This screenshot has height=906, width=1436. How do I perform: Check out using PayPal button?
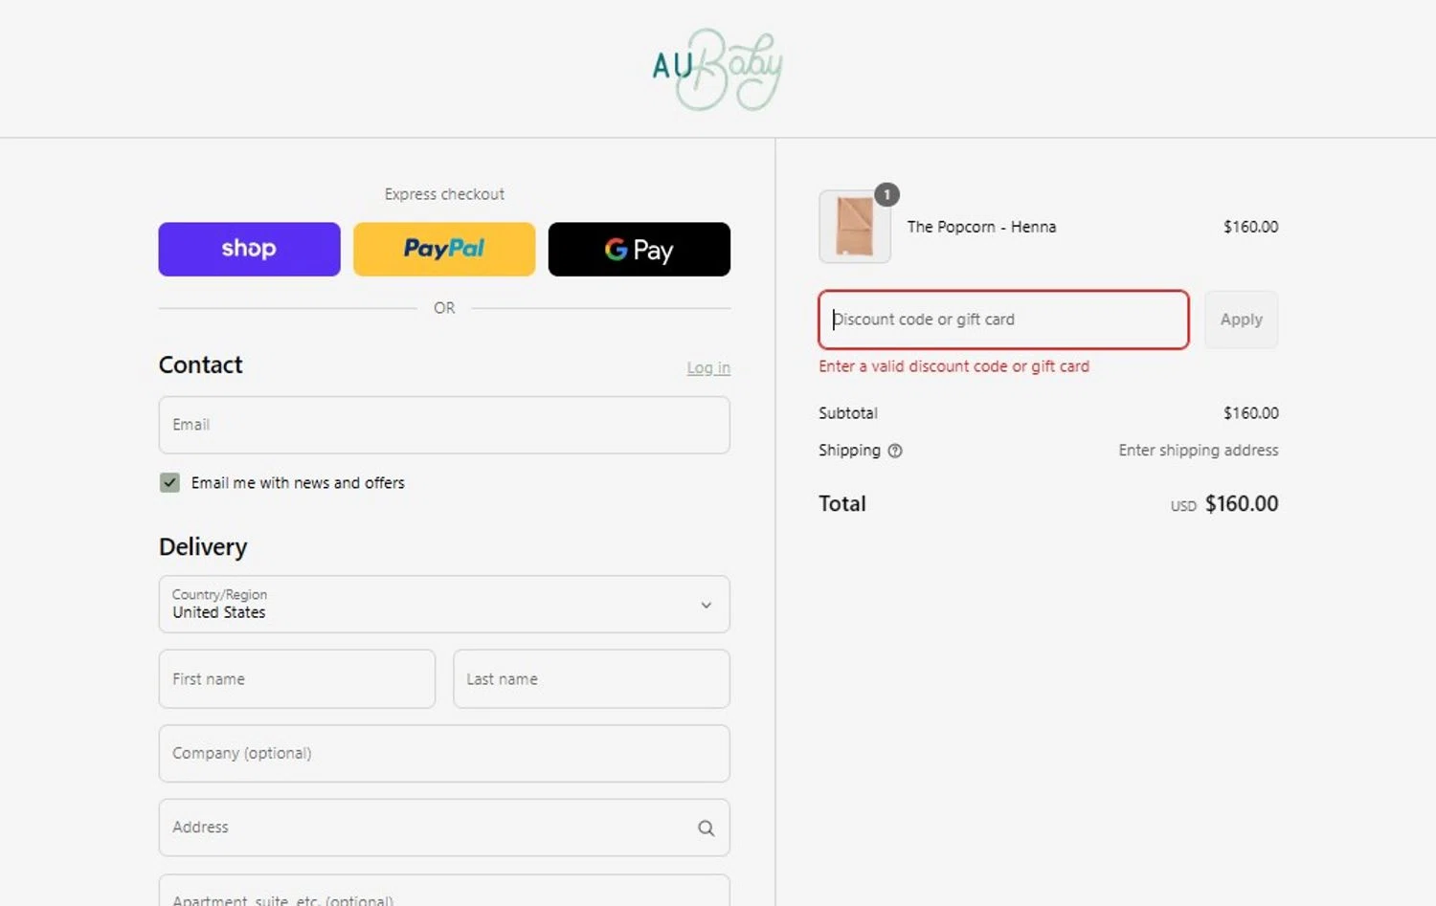pos(444,249)
